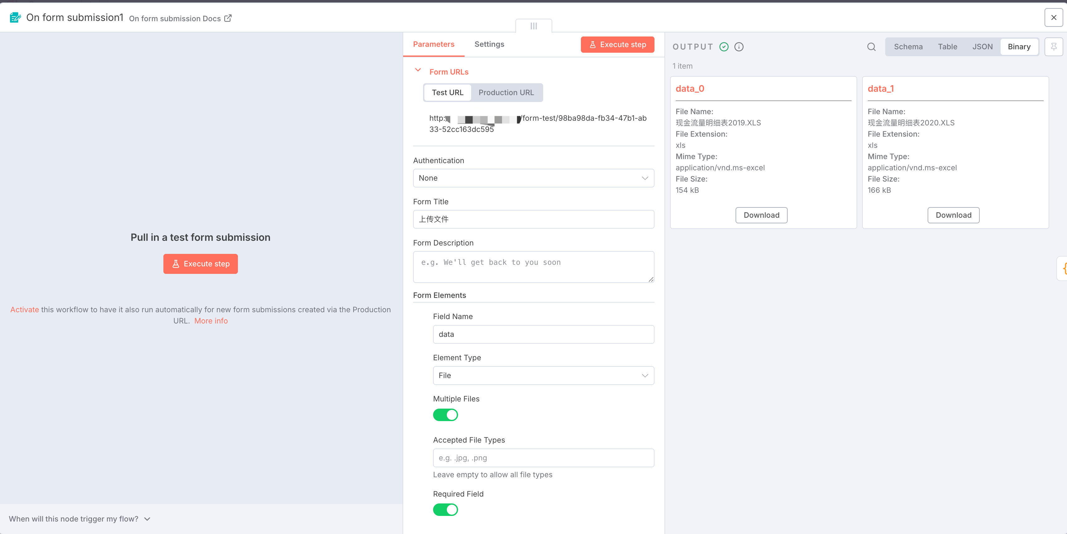Collapse the Form URLs section

click(x=418, y=70)
